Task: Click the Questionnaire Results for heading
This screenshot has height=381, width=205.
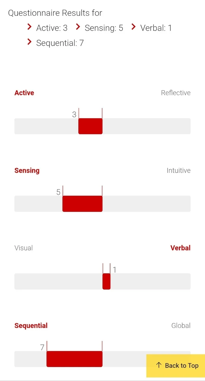Action: pyautogui.click(x=55, y=13)
